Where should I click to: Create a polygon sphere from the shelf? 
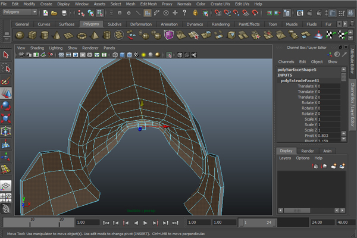(20, 35)
